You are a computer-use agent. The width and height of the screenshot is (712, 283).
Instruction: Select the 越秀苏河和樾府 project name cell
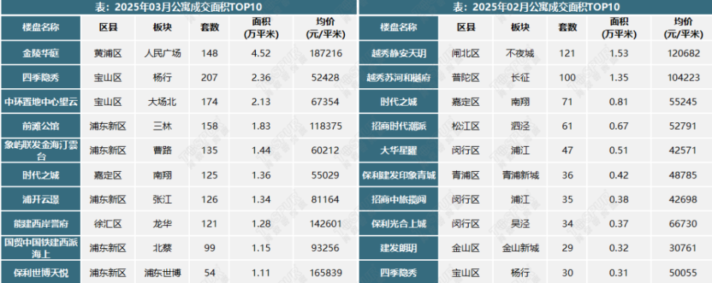399,78
